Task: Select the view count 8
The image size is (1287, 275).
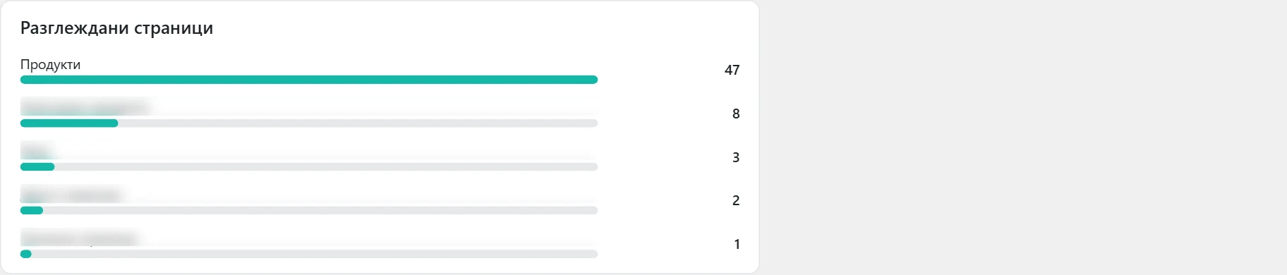Action: 736,114
